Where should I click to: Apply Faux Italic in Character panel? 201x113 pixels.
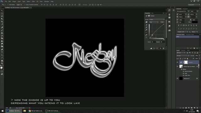(x=181, y=25)
